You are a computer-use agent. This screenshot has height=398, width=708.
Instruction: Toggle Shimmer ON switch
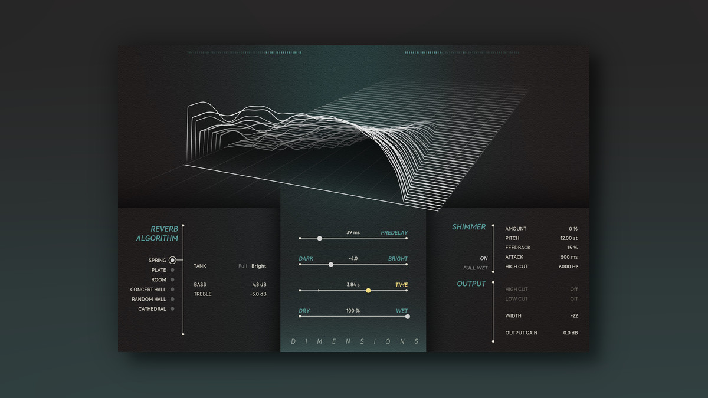(x=484, y=258)
